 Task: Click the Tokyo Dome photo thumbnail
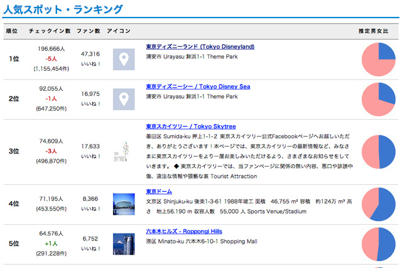(124, 204)
